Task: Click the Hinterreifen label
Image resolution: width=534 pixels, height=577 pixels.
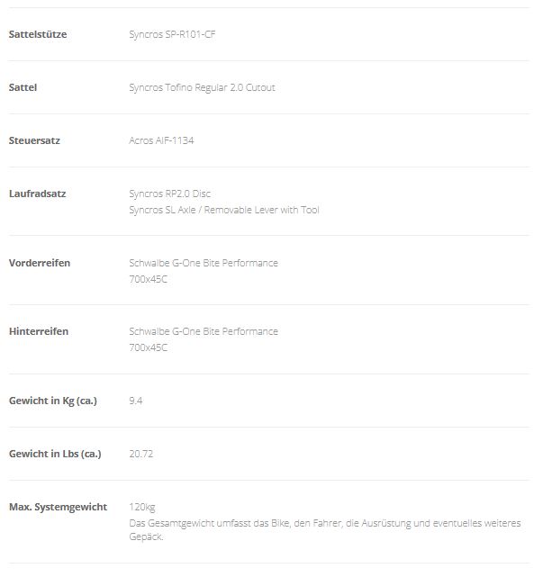Action: click(39, 331)
